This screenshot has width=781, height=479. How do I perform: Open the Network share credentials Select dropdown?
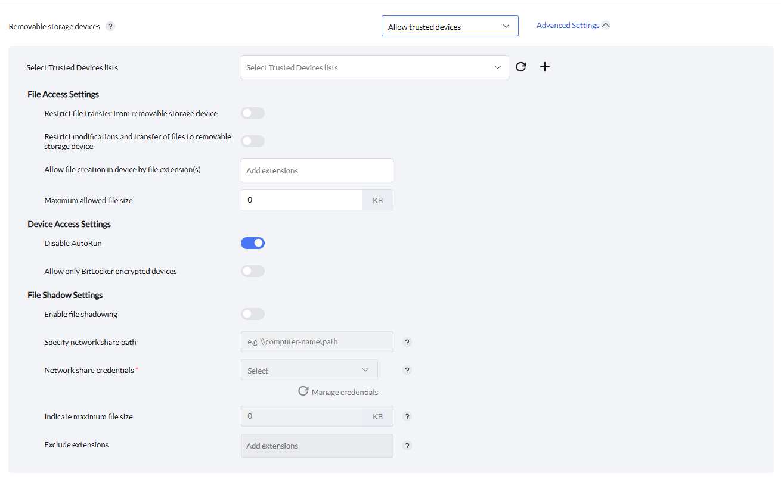309,370
